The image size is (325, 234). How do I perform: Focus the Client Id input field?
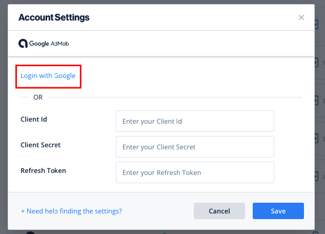195,121
